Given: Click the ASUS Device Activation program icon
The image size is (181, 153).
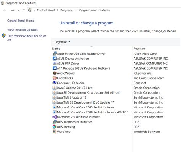Looking at the screenshot, I should 55,59.
